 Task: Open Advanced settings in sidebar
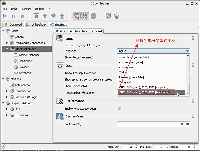pos(25,73)
